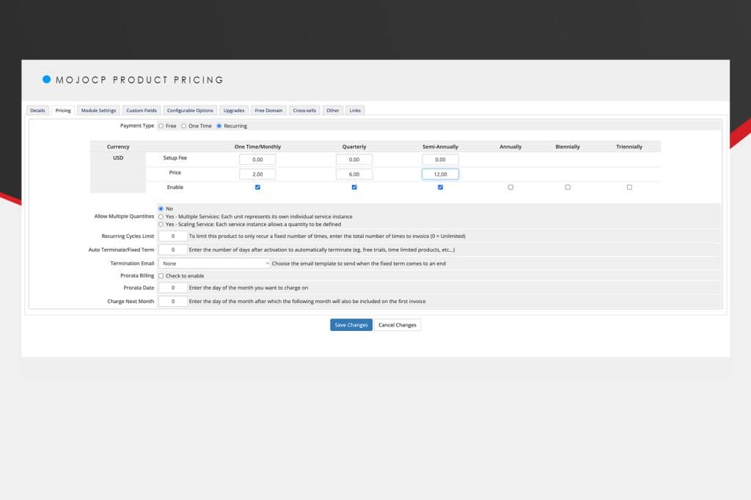
Task: Edit the Auto Terminate/Fixed Term field
Action: (x=173, y=250)
